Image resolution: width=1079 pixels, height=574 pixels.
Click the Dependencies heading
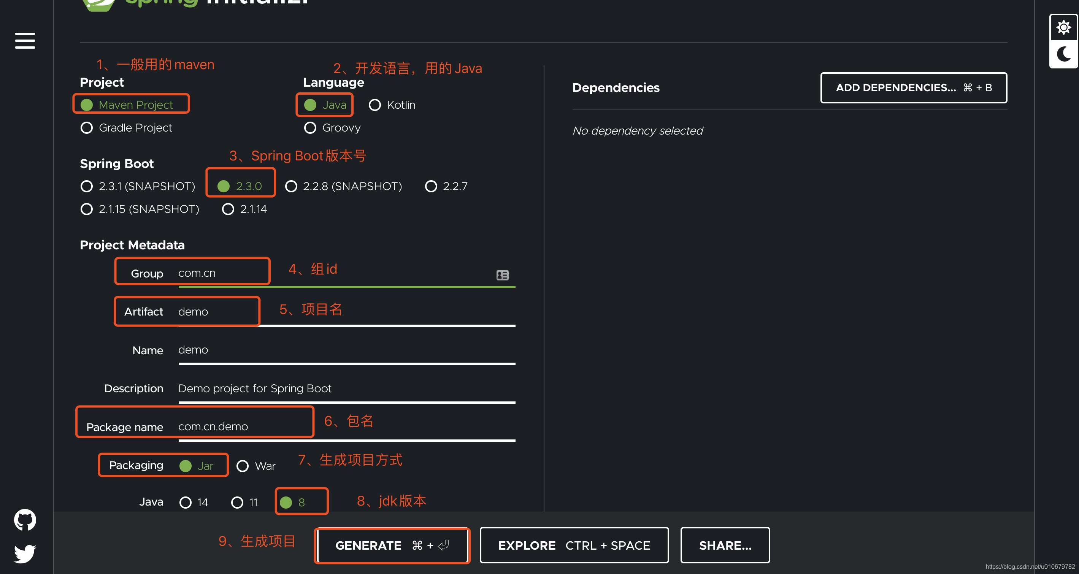616,87
